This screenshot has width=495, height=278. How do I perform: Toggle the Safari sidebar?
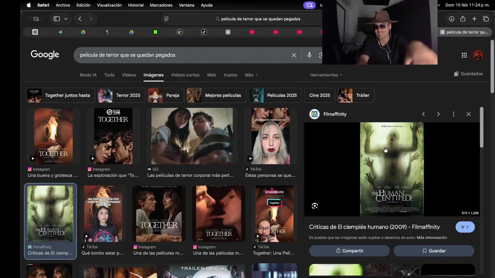(56, 19)
